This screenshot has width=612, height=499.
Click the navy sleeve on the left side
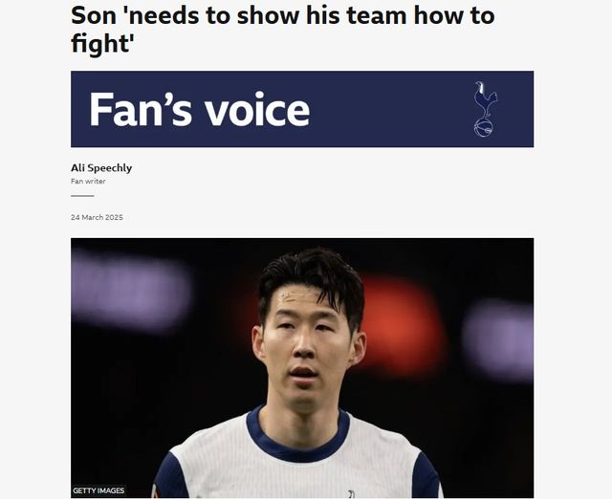170,478
